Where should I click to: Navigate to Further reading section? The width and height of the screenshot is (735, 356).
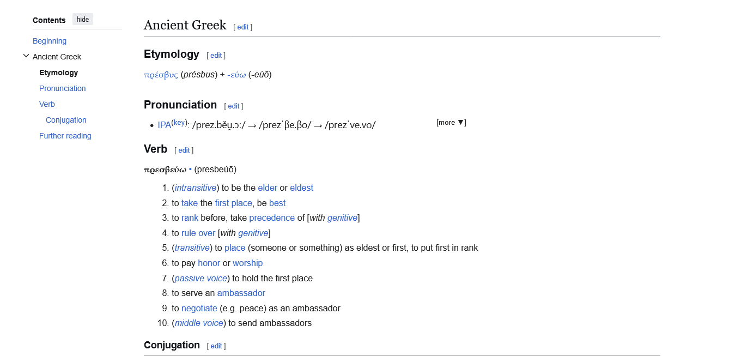click(x=65, y=136)
